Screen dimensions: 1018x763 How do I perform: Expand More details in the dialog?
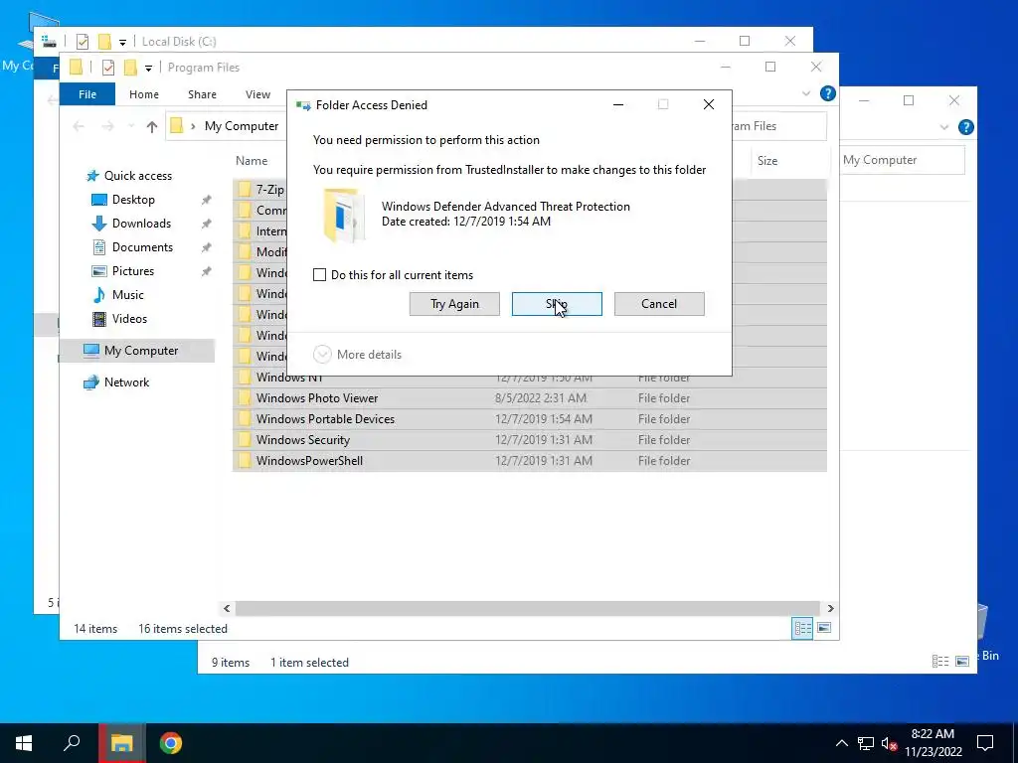[x=358, y=355]
